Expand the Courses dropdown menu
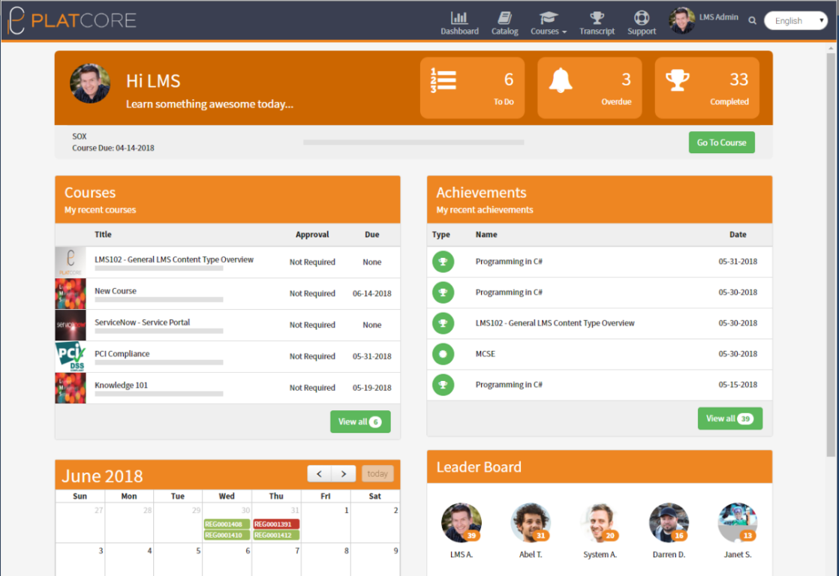 click(x=548, y=31)
